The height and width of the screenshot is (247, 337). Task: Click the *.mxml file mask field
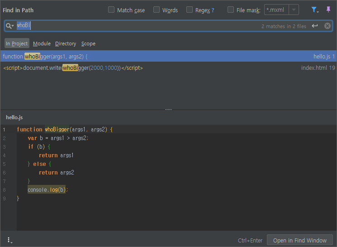[276, 10]
